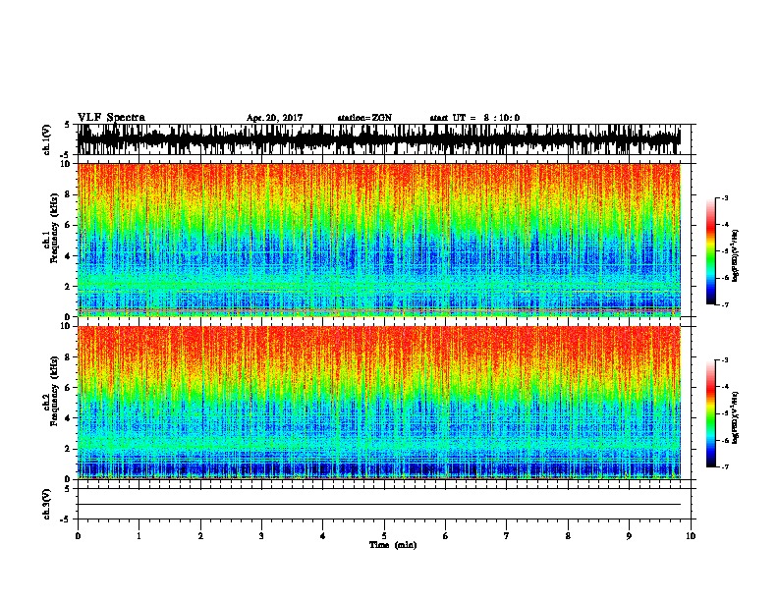Click the "9" tick label on time axis
Image resolution: width=778 pixels, height=601 pixels.
point(629,536)
